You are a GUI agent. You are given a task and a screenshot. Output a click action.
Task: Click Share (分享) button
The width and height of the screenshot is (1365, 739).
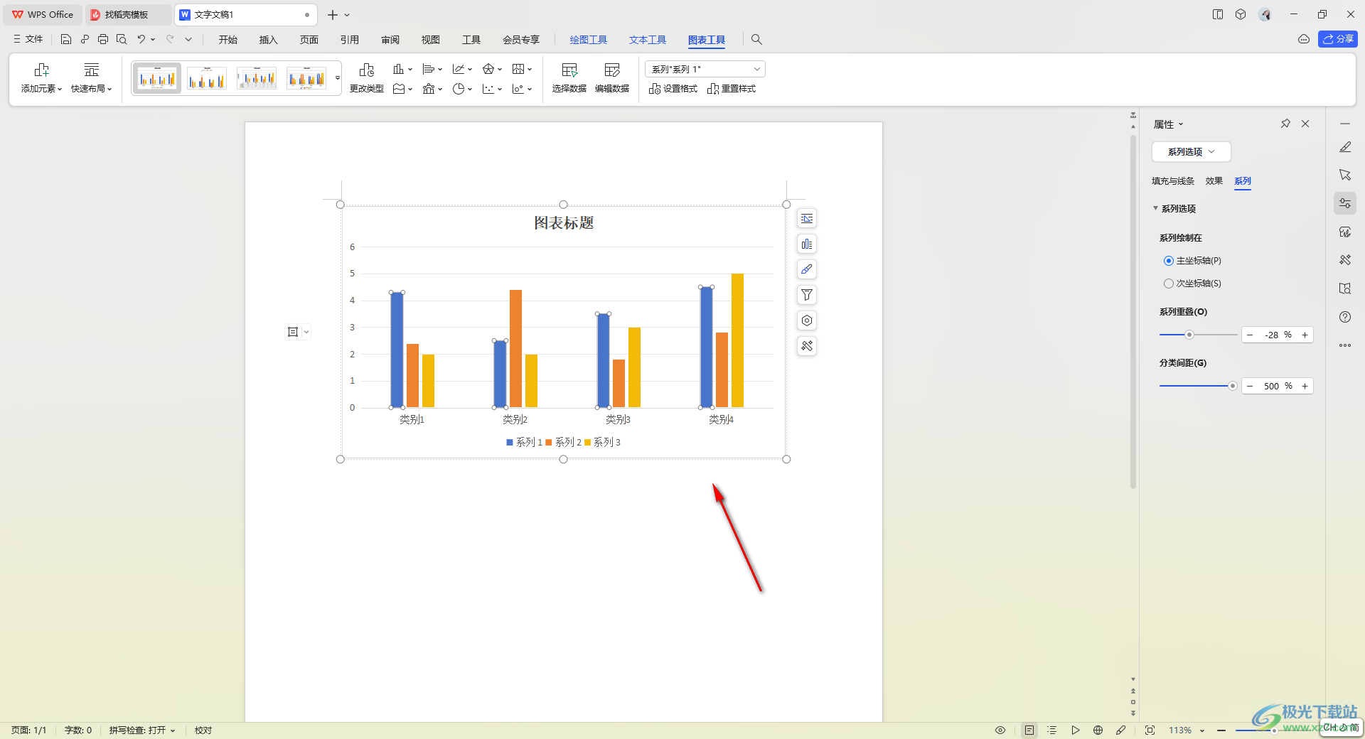[1338, 39]
